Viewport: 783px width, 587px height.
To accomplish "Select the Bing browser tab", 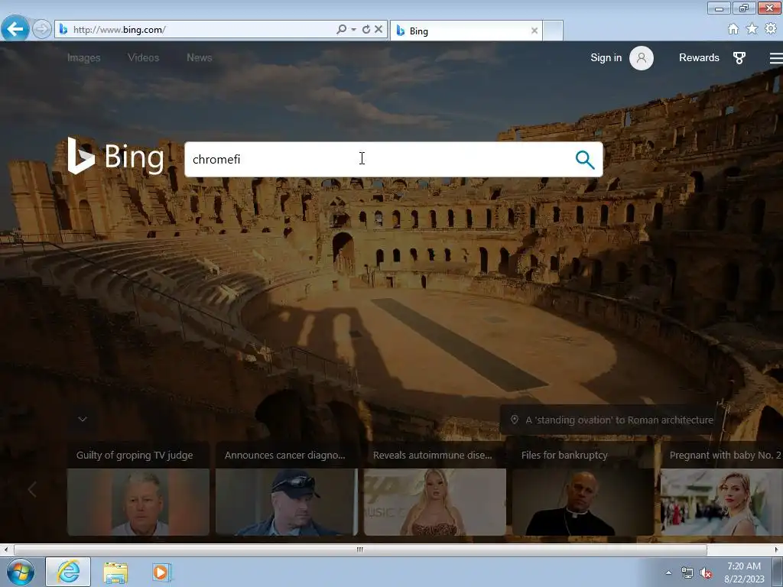I will [466, 31].
